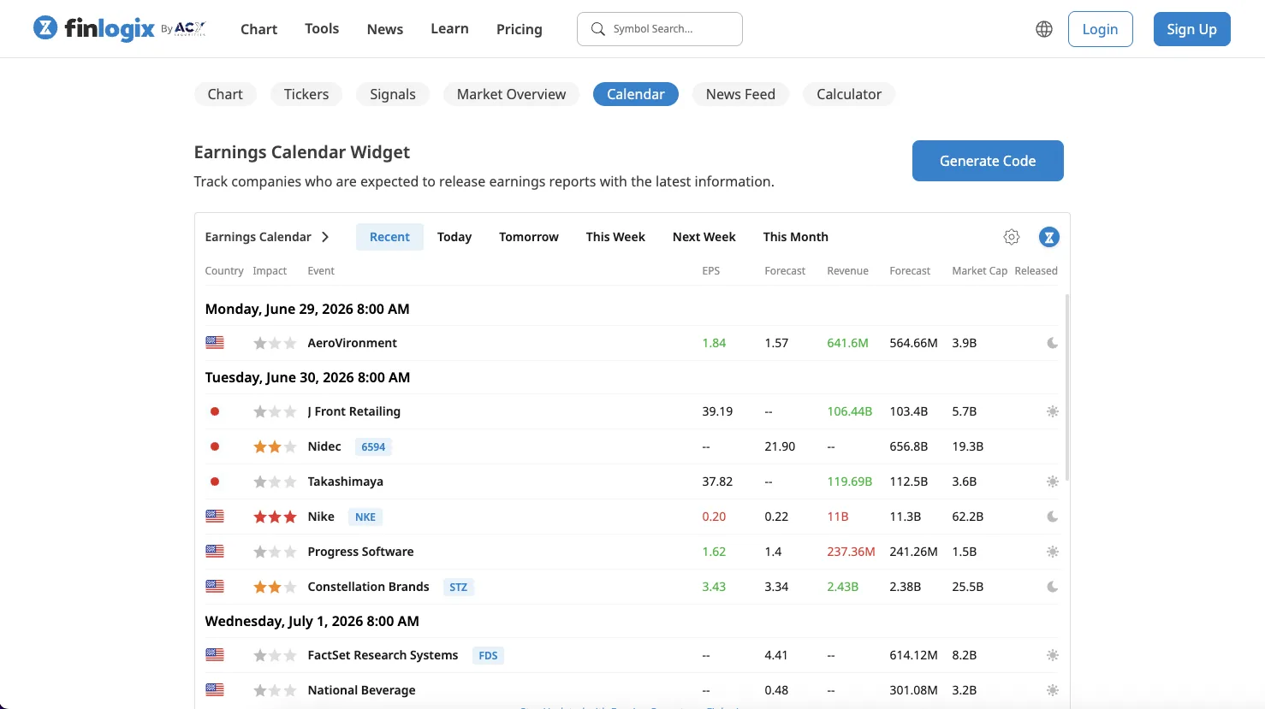The width and height of the screenshot is (1265, 709).
Task: Click Constellation Brands impact stars
Action: 275,587
